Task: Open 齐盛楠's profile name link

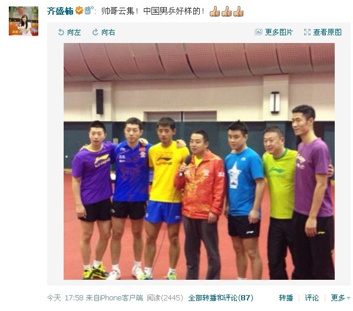Action: point(60,11)
